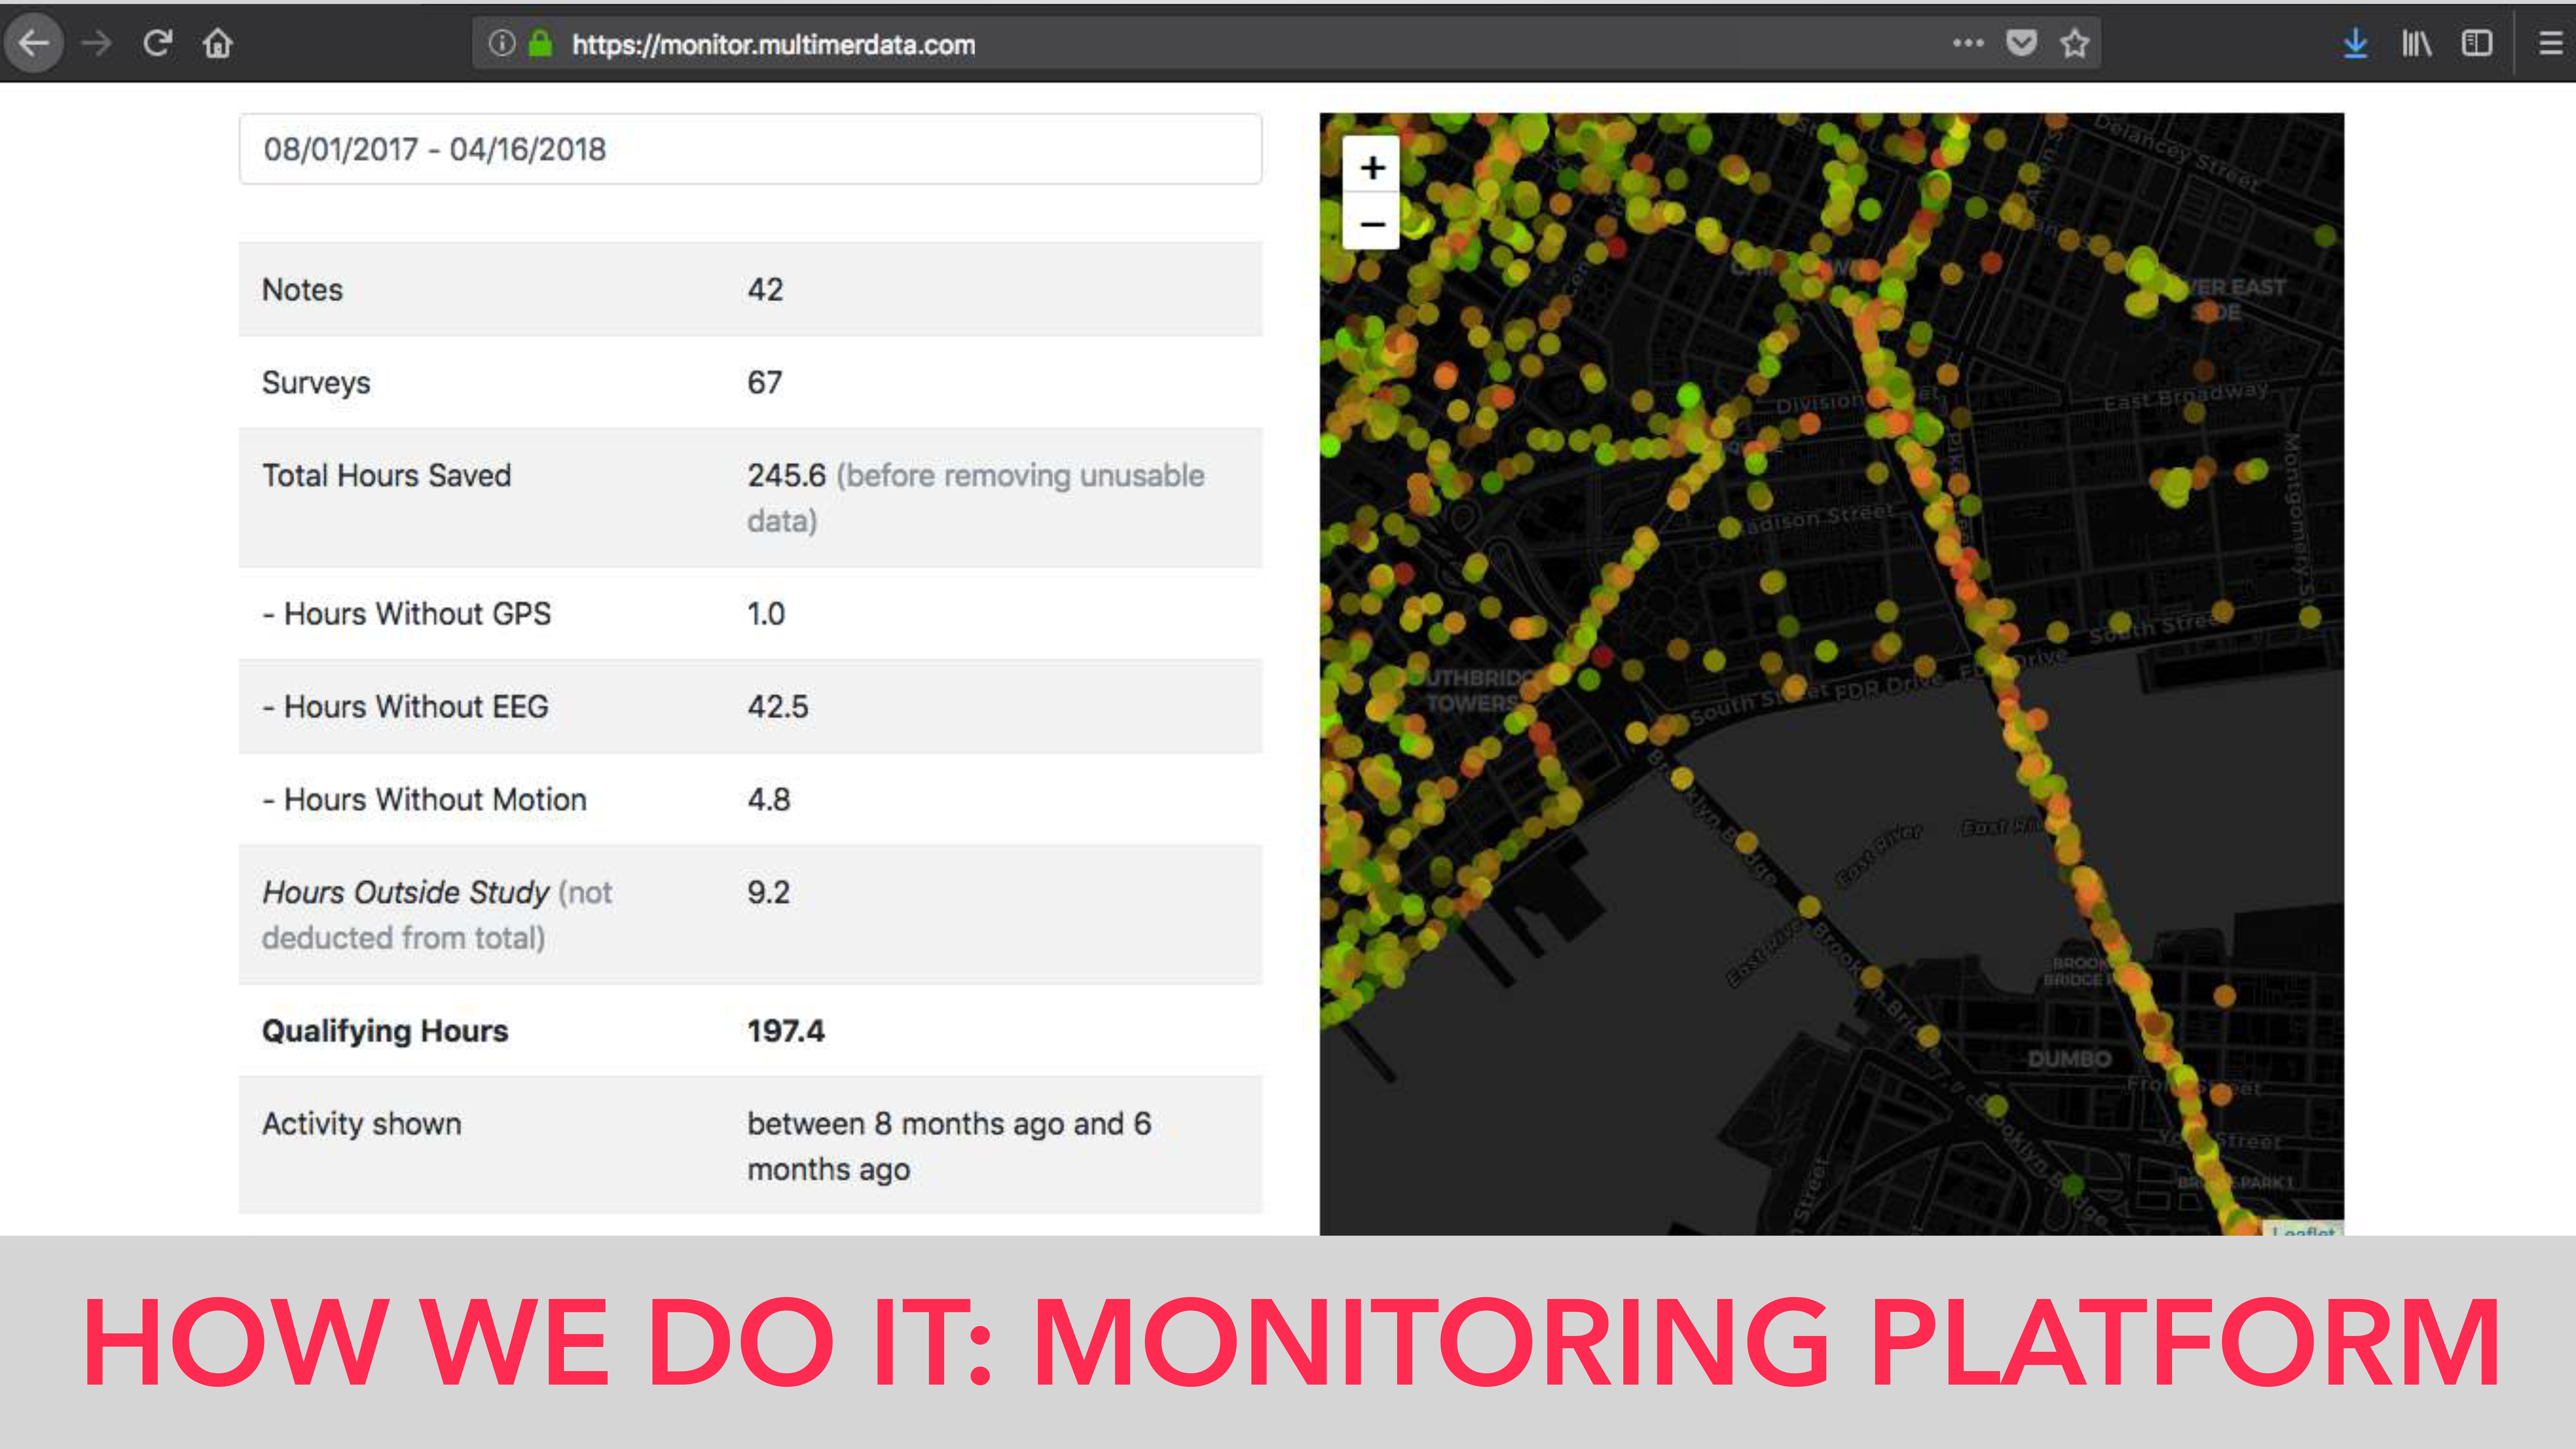Go to the browser home page
Viewport: 2576px width, 1449px height.
[218, 43]
